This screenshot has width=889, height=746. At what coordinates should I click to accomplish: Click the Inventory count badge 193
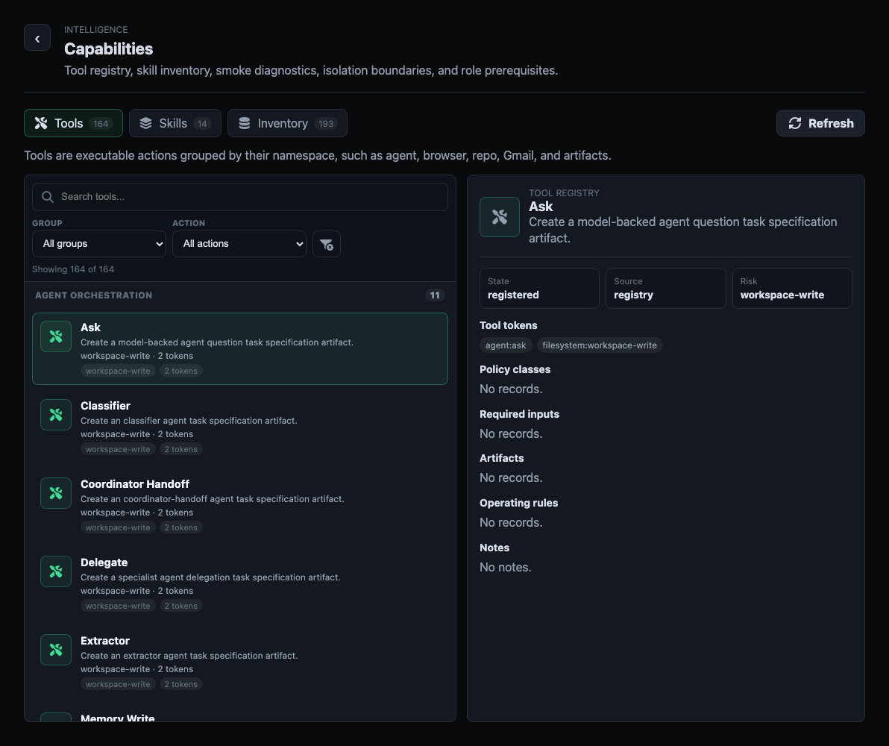(x=325, y=124)
